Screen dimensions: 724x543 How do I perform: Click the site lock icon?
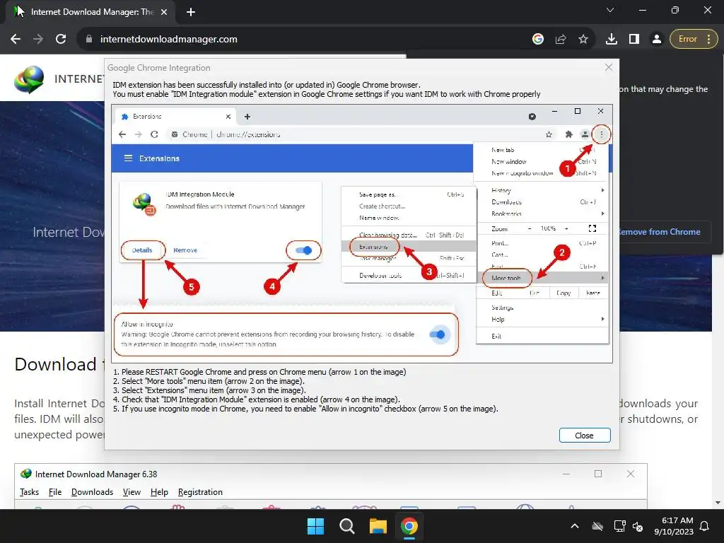point(89,40)
